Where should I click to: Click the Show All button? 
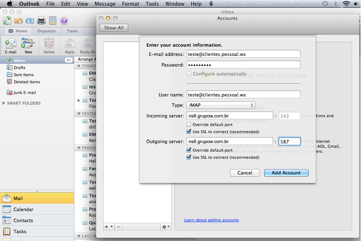coord(114,28)
